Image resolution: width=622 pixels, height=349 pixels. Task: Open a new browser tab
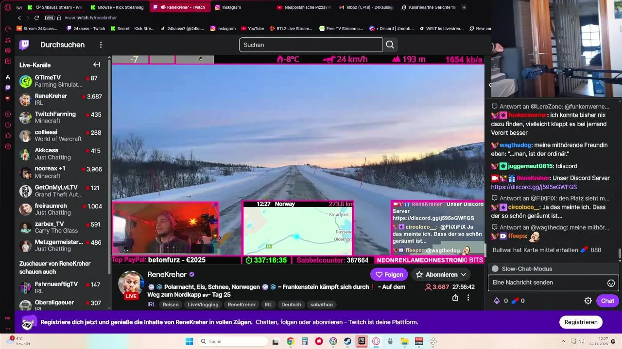[x=464, y=7]
